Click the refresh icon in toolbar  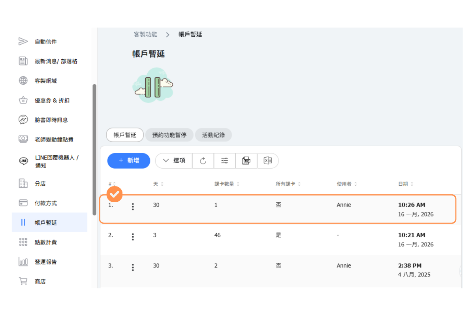(x=203, y=161)
